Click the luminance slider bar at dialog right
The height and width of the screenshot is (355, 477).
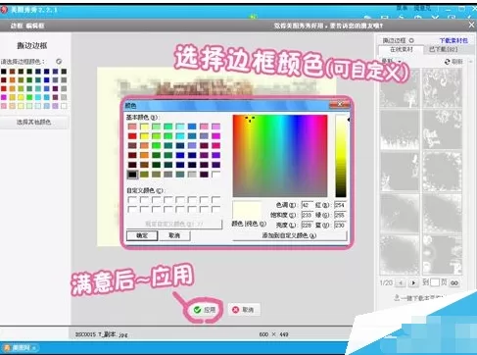341,156
